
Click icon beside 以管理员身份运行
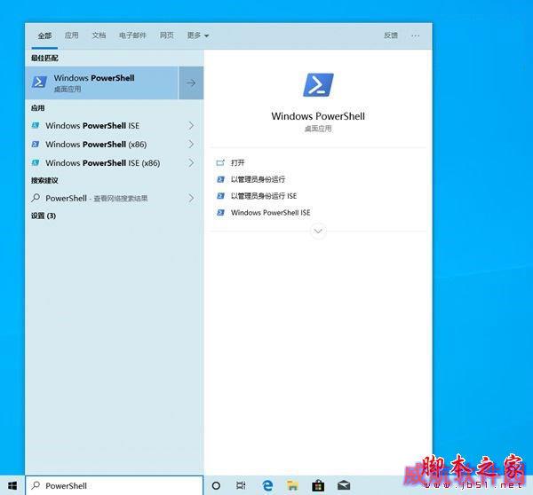pyautogui.click(x=220, y=179)
